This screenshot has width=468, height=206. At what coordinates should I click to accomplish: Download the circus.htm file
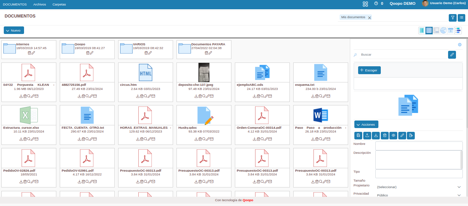click(x=138, y=96)
